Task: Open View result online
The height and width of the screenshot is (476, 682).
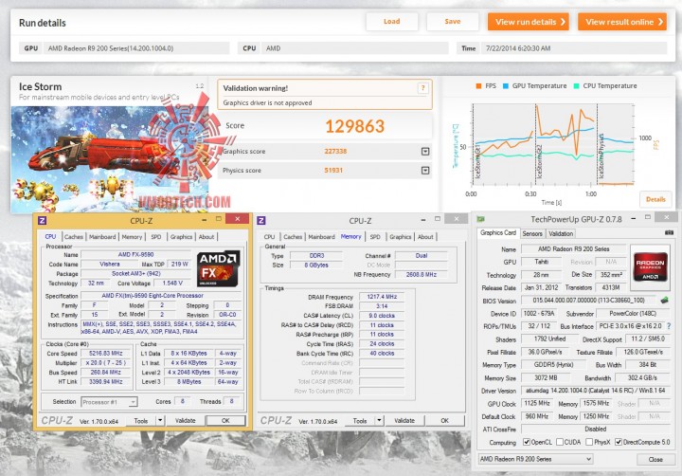Action: click(622, 22)
